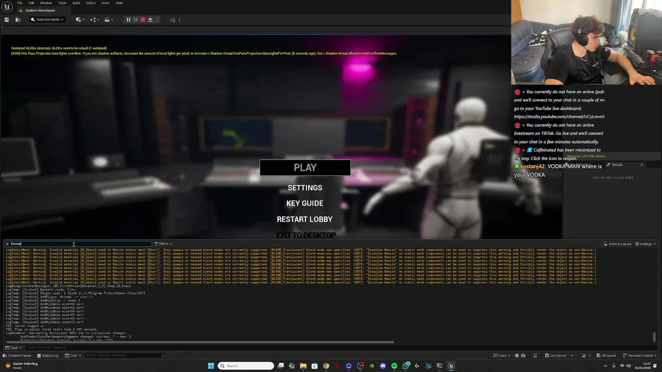Click the trace record circle icon

click(517, 355)
